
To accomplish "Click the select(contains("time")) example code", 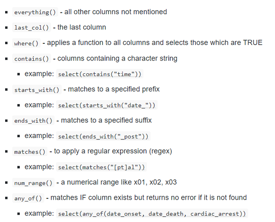I will tap(100, 74).
